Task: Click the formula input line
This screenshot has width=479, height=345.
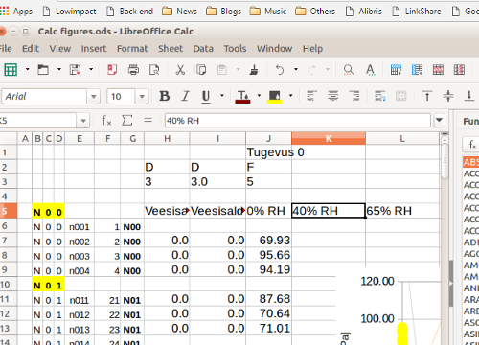Action: coord(298,121)
